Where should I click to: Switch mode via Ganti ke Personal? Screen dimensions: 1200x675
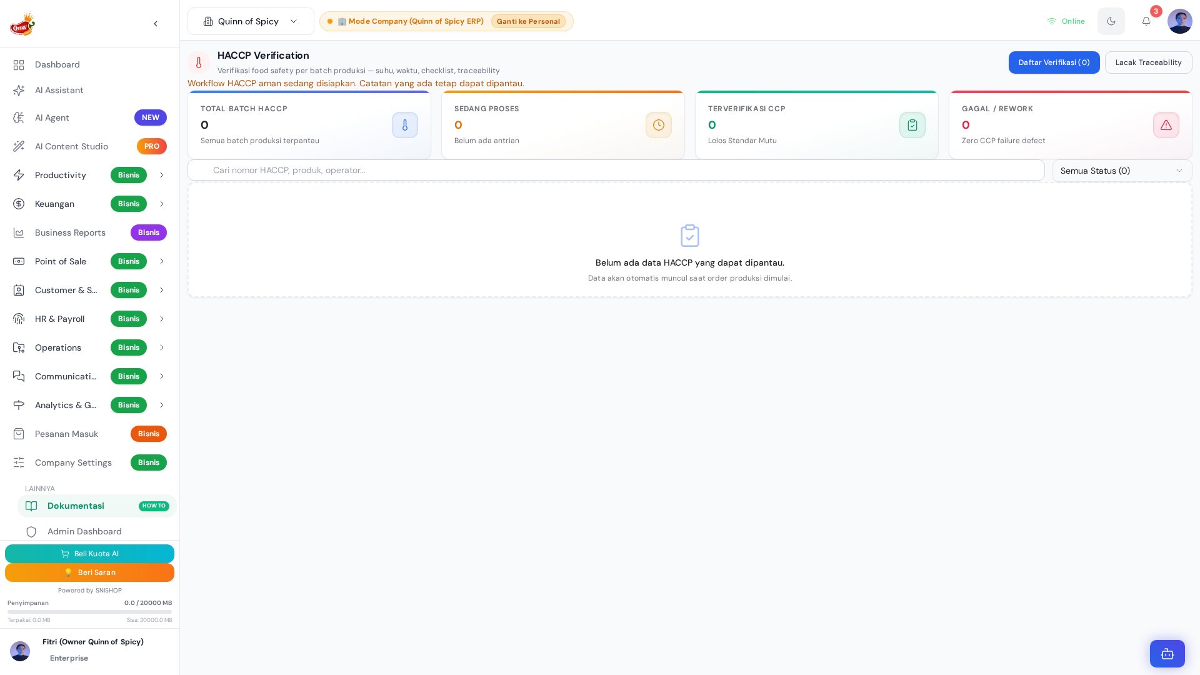[x=528, y=21]
